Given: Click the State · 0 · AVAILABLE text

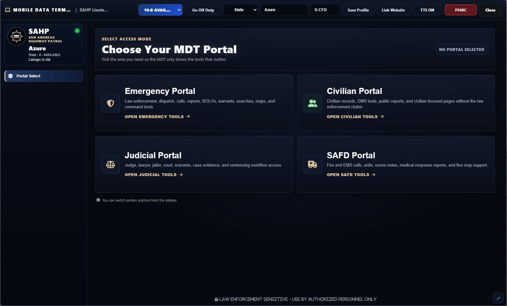Looking at the screenshot, I should tap(45, 55).
